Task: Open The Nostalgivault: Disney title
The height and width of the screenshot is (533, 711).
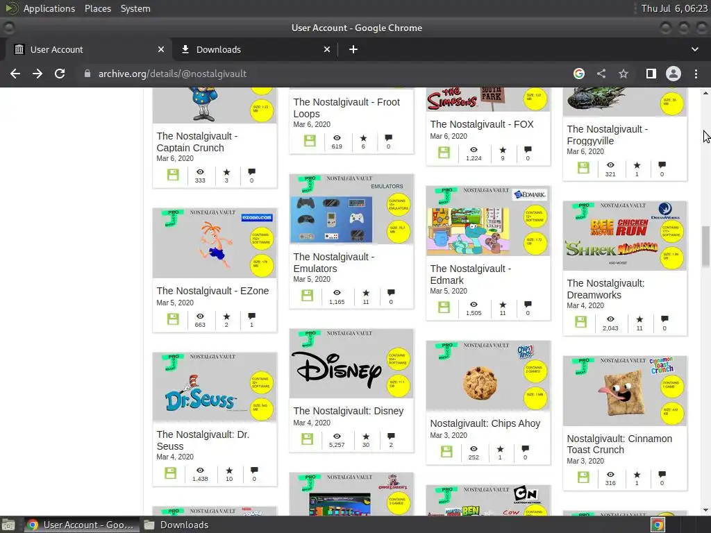Action: [349, 411]
